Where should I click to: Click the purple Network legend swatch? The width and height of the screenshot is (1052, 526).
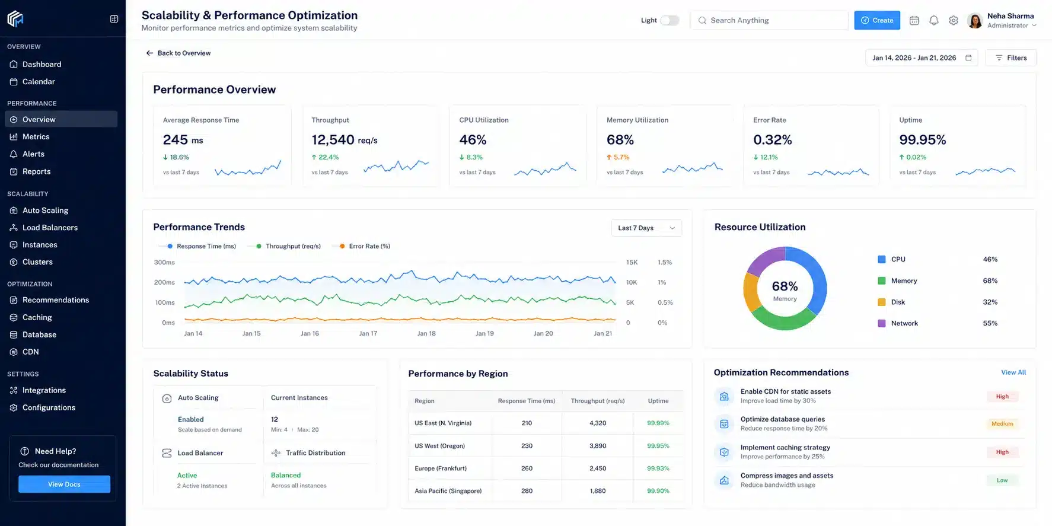click(x=881, y=323)
